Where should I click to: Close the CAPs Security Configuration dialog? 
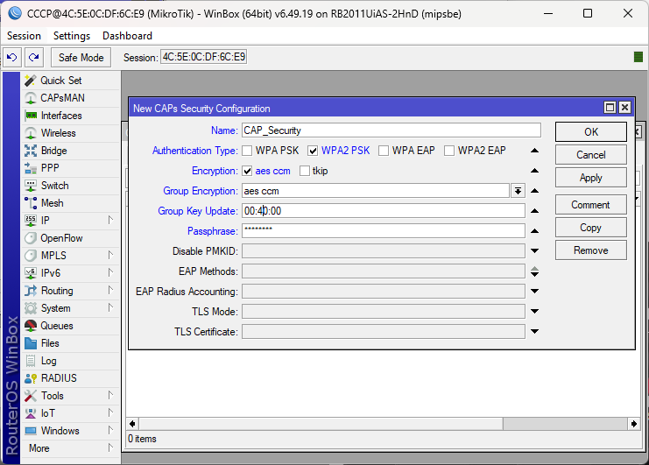(624, 108)
